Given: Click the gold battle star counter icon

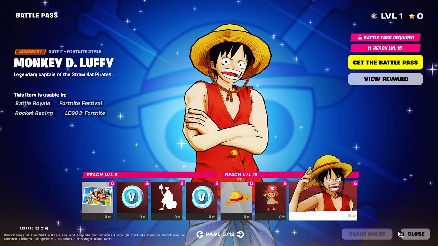Looking at the screenshot, I should (x=412, y=16).
